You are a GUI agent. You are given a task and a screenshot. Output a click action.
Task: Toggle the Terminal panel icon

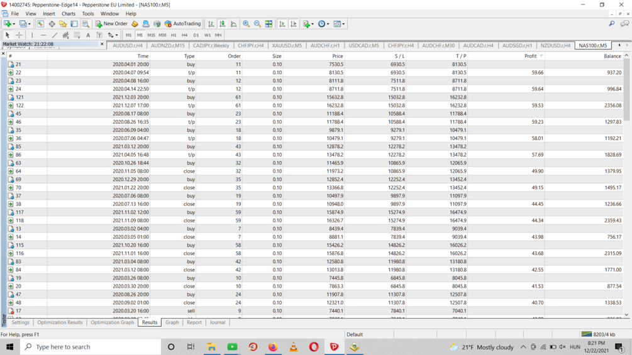(x=74, y=24)
